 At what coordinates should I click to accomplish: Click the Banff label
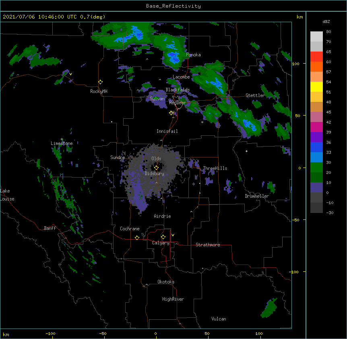pos(50,228)
